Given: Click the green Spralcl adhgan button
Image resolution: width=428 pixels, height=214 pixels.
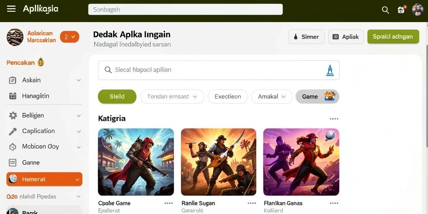Looking at the screenshot, I should 393,37.
